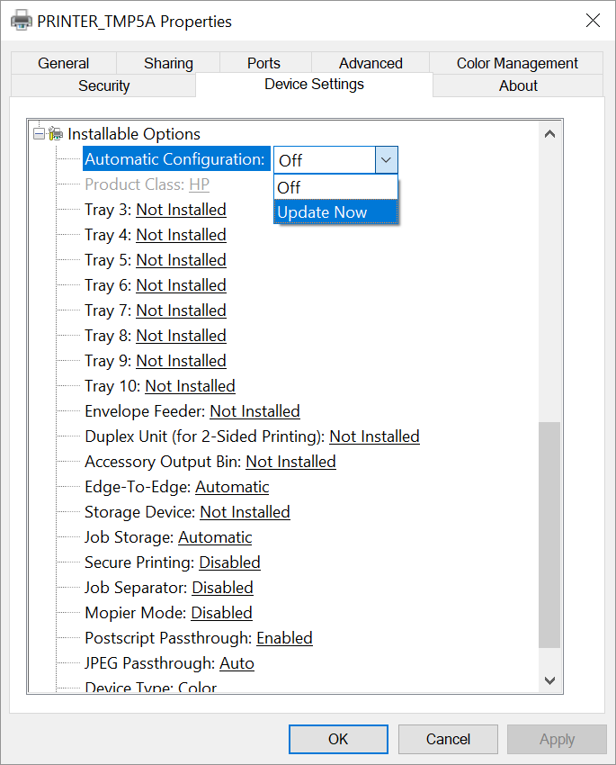Open the Automatic Configuration dropdown arrow

[x=386, y=160]
